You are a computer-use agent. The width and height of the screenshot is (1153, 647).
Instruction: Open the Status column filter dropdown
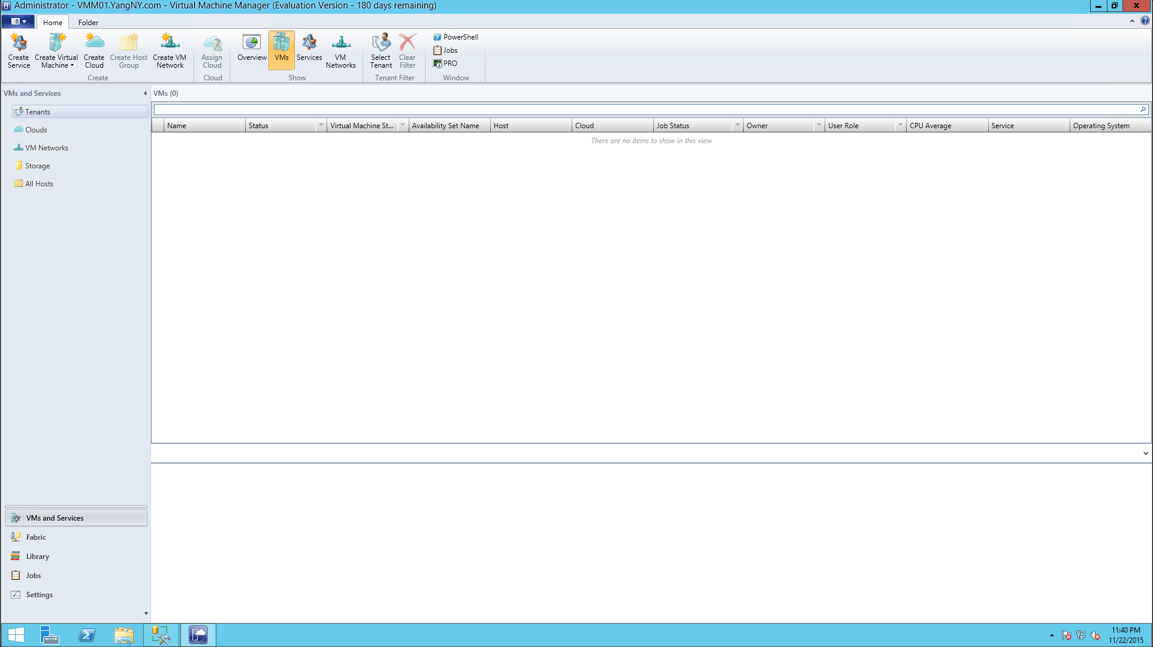click(321, 126)
